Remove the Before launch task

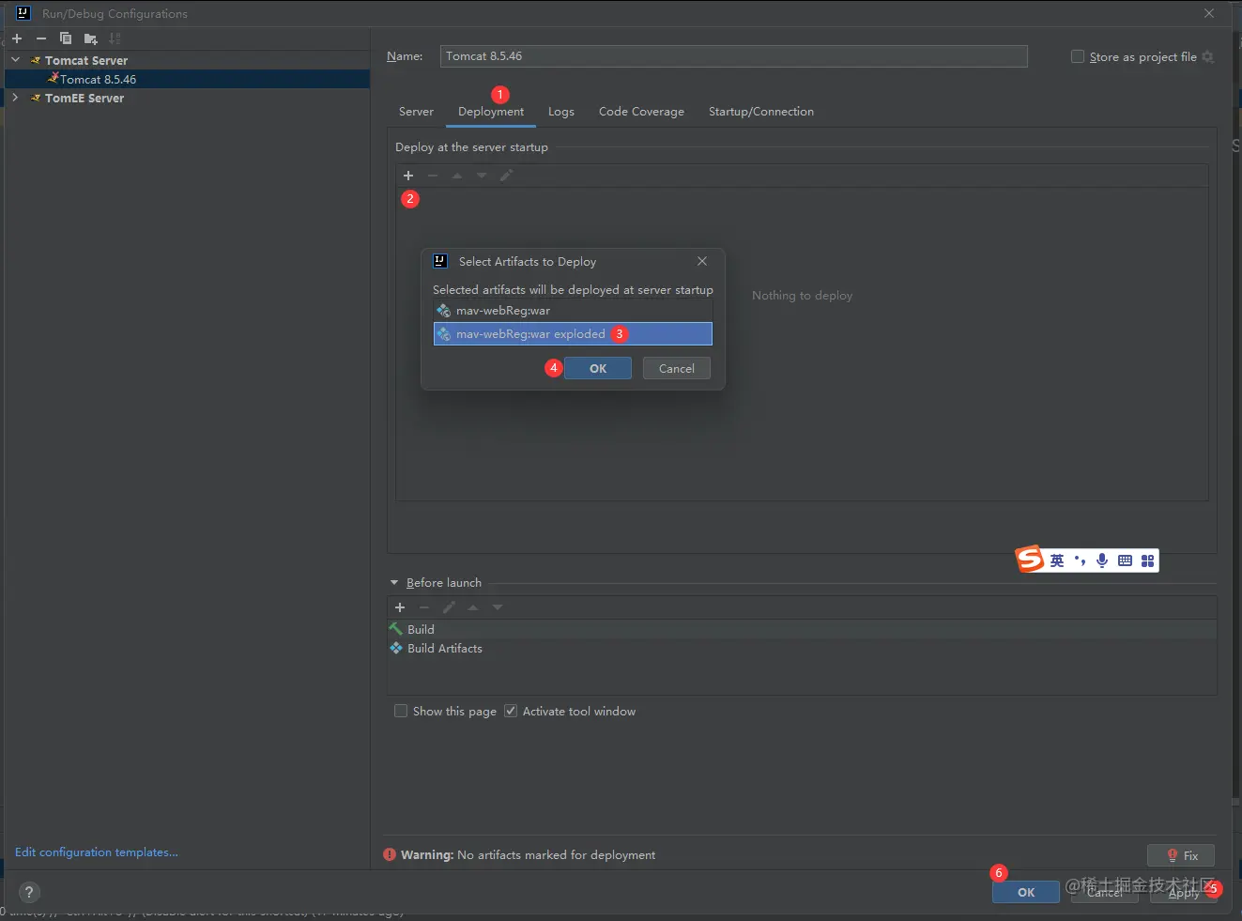(424, 607)
